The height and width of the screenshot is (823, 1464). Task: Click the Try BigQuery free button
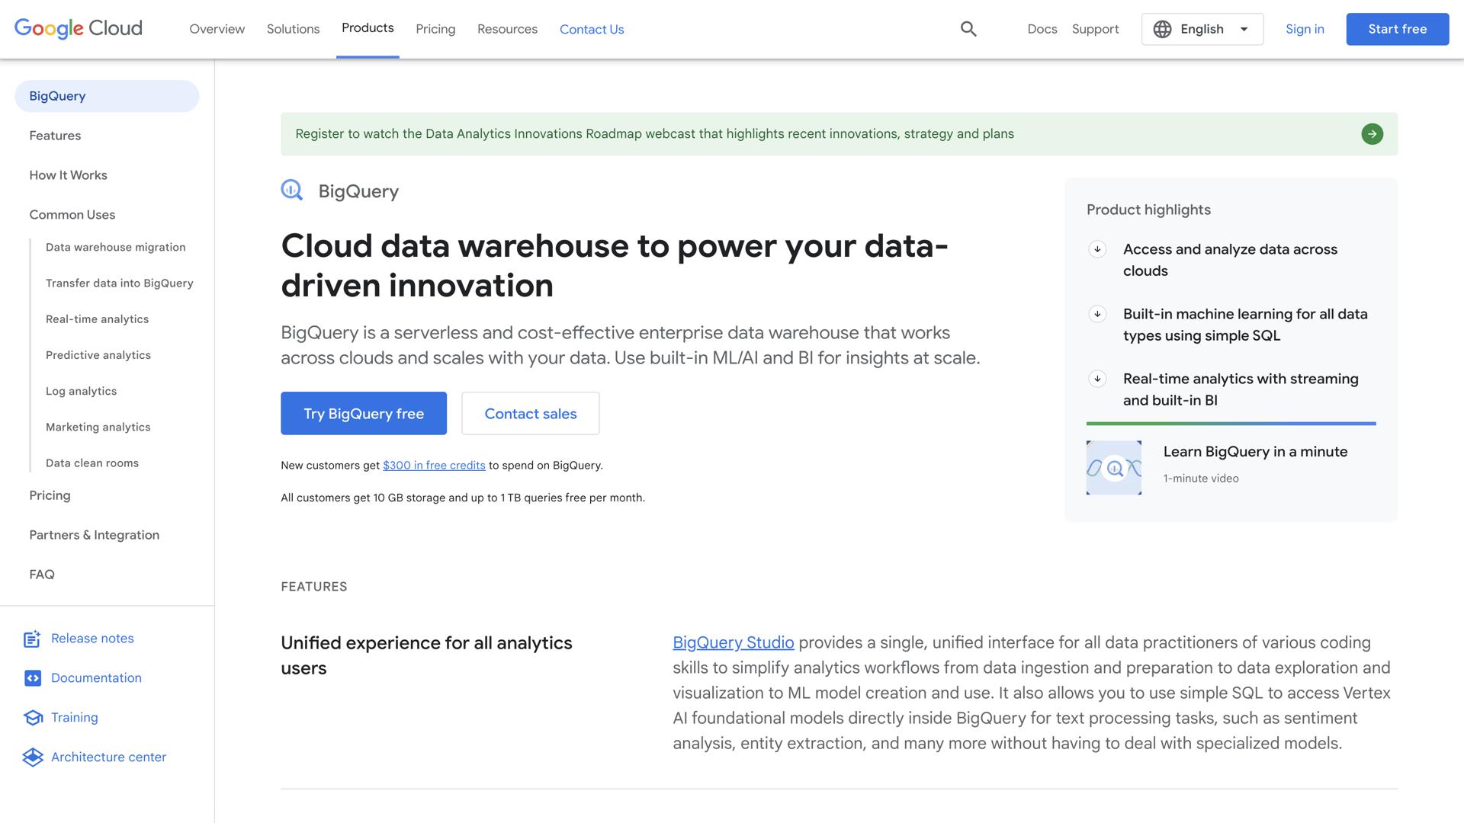click(364, 413)
